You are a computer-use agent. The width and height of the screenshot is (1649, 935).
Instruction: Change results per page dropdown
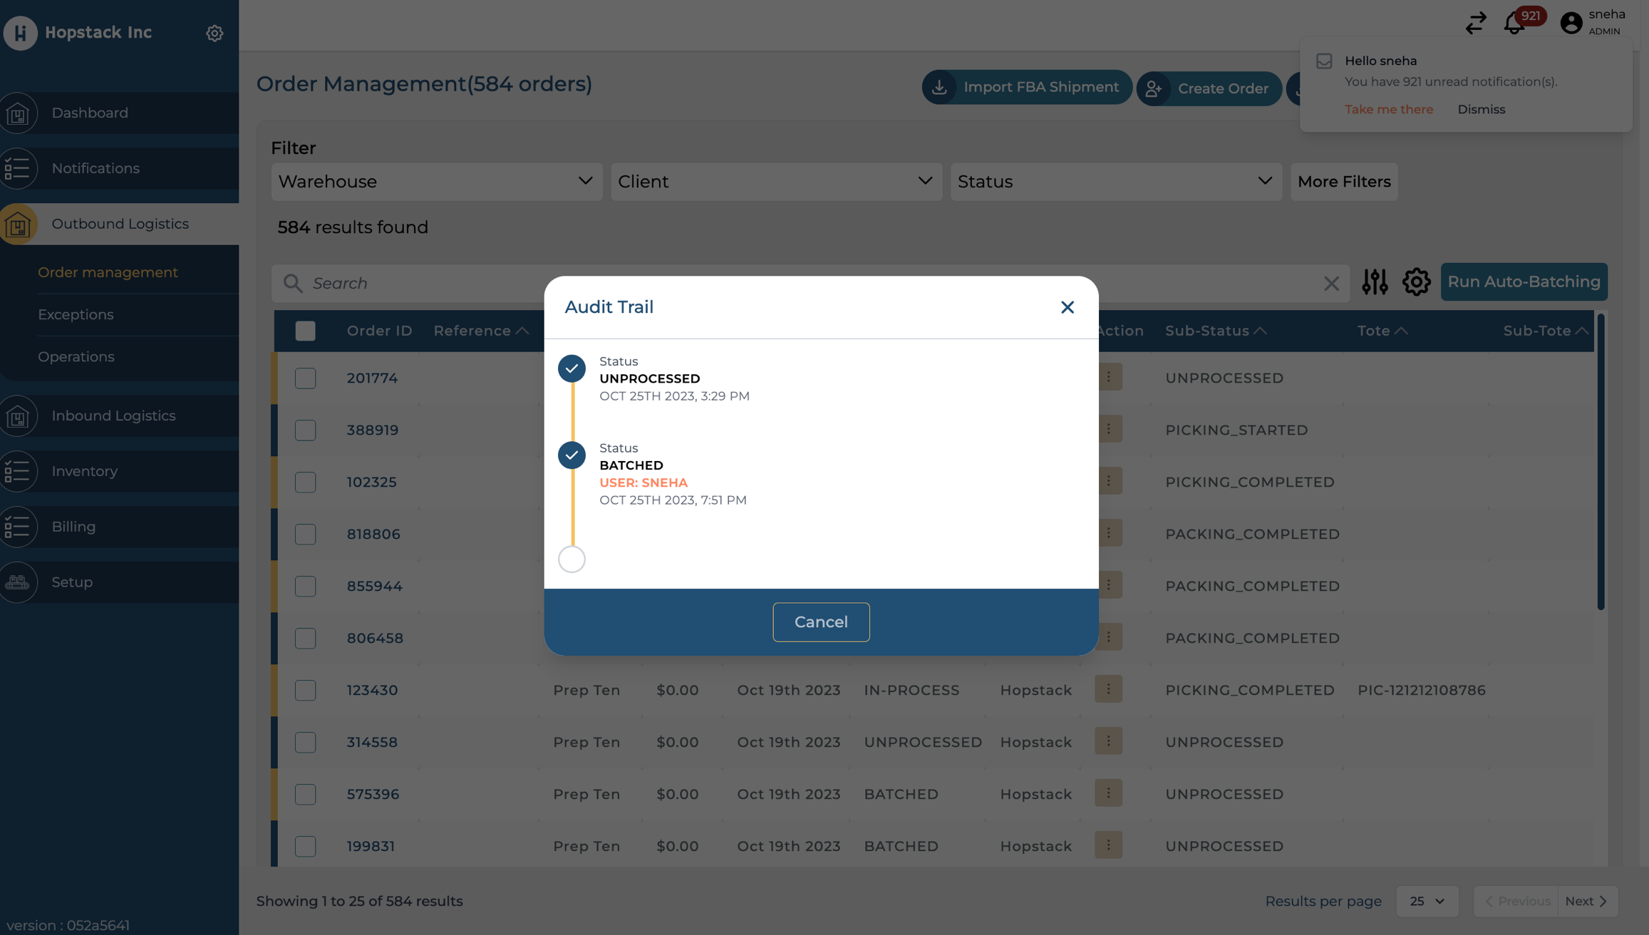(1427, 902)
